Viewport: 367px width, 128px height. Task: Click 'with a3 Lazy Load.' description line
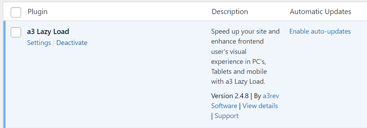coord(238,82)
